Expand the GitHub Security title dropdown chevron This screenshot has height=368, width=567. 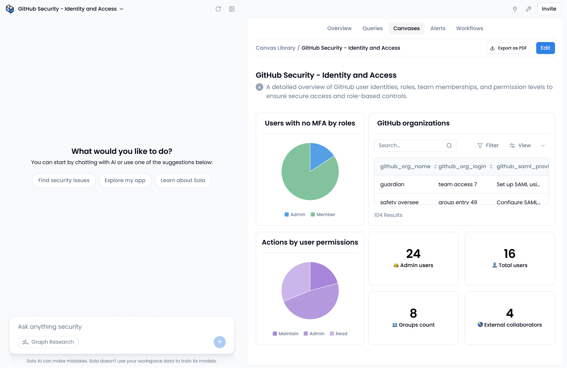point(122,9)
